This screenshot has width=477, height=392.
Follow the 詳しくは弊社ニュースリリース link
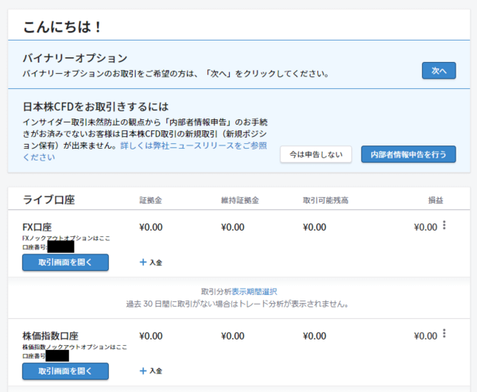point(210,146)
